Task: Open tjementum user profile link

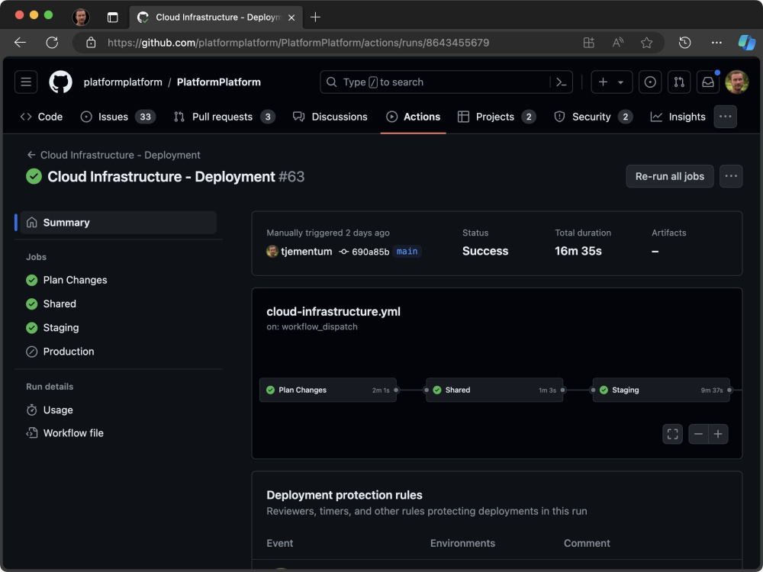Action: [x=306, y=252]
